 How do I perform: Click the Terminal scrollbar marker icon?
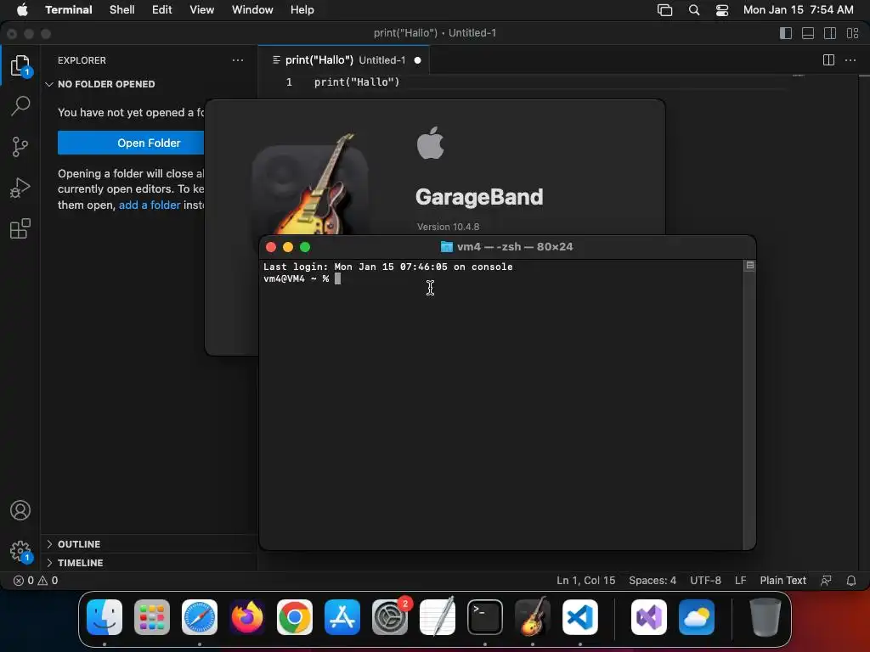pos(749,266)
